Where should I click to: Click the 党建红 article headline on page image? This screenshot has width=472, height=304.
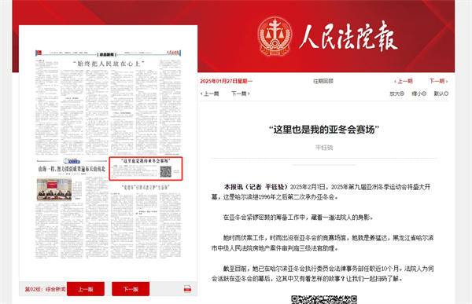click(146, 187)
